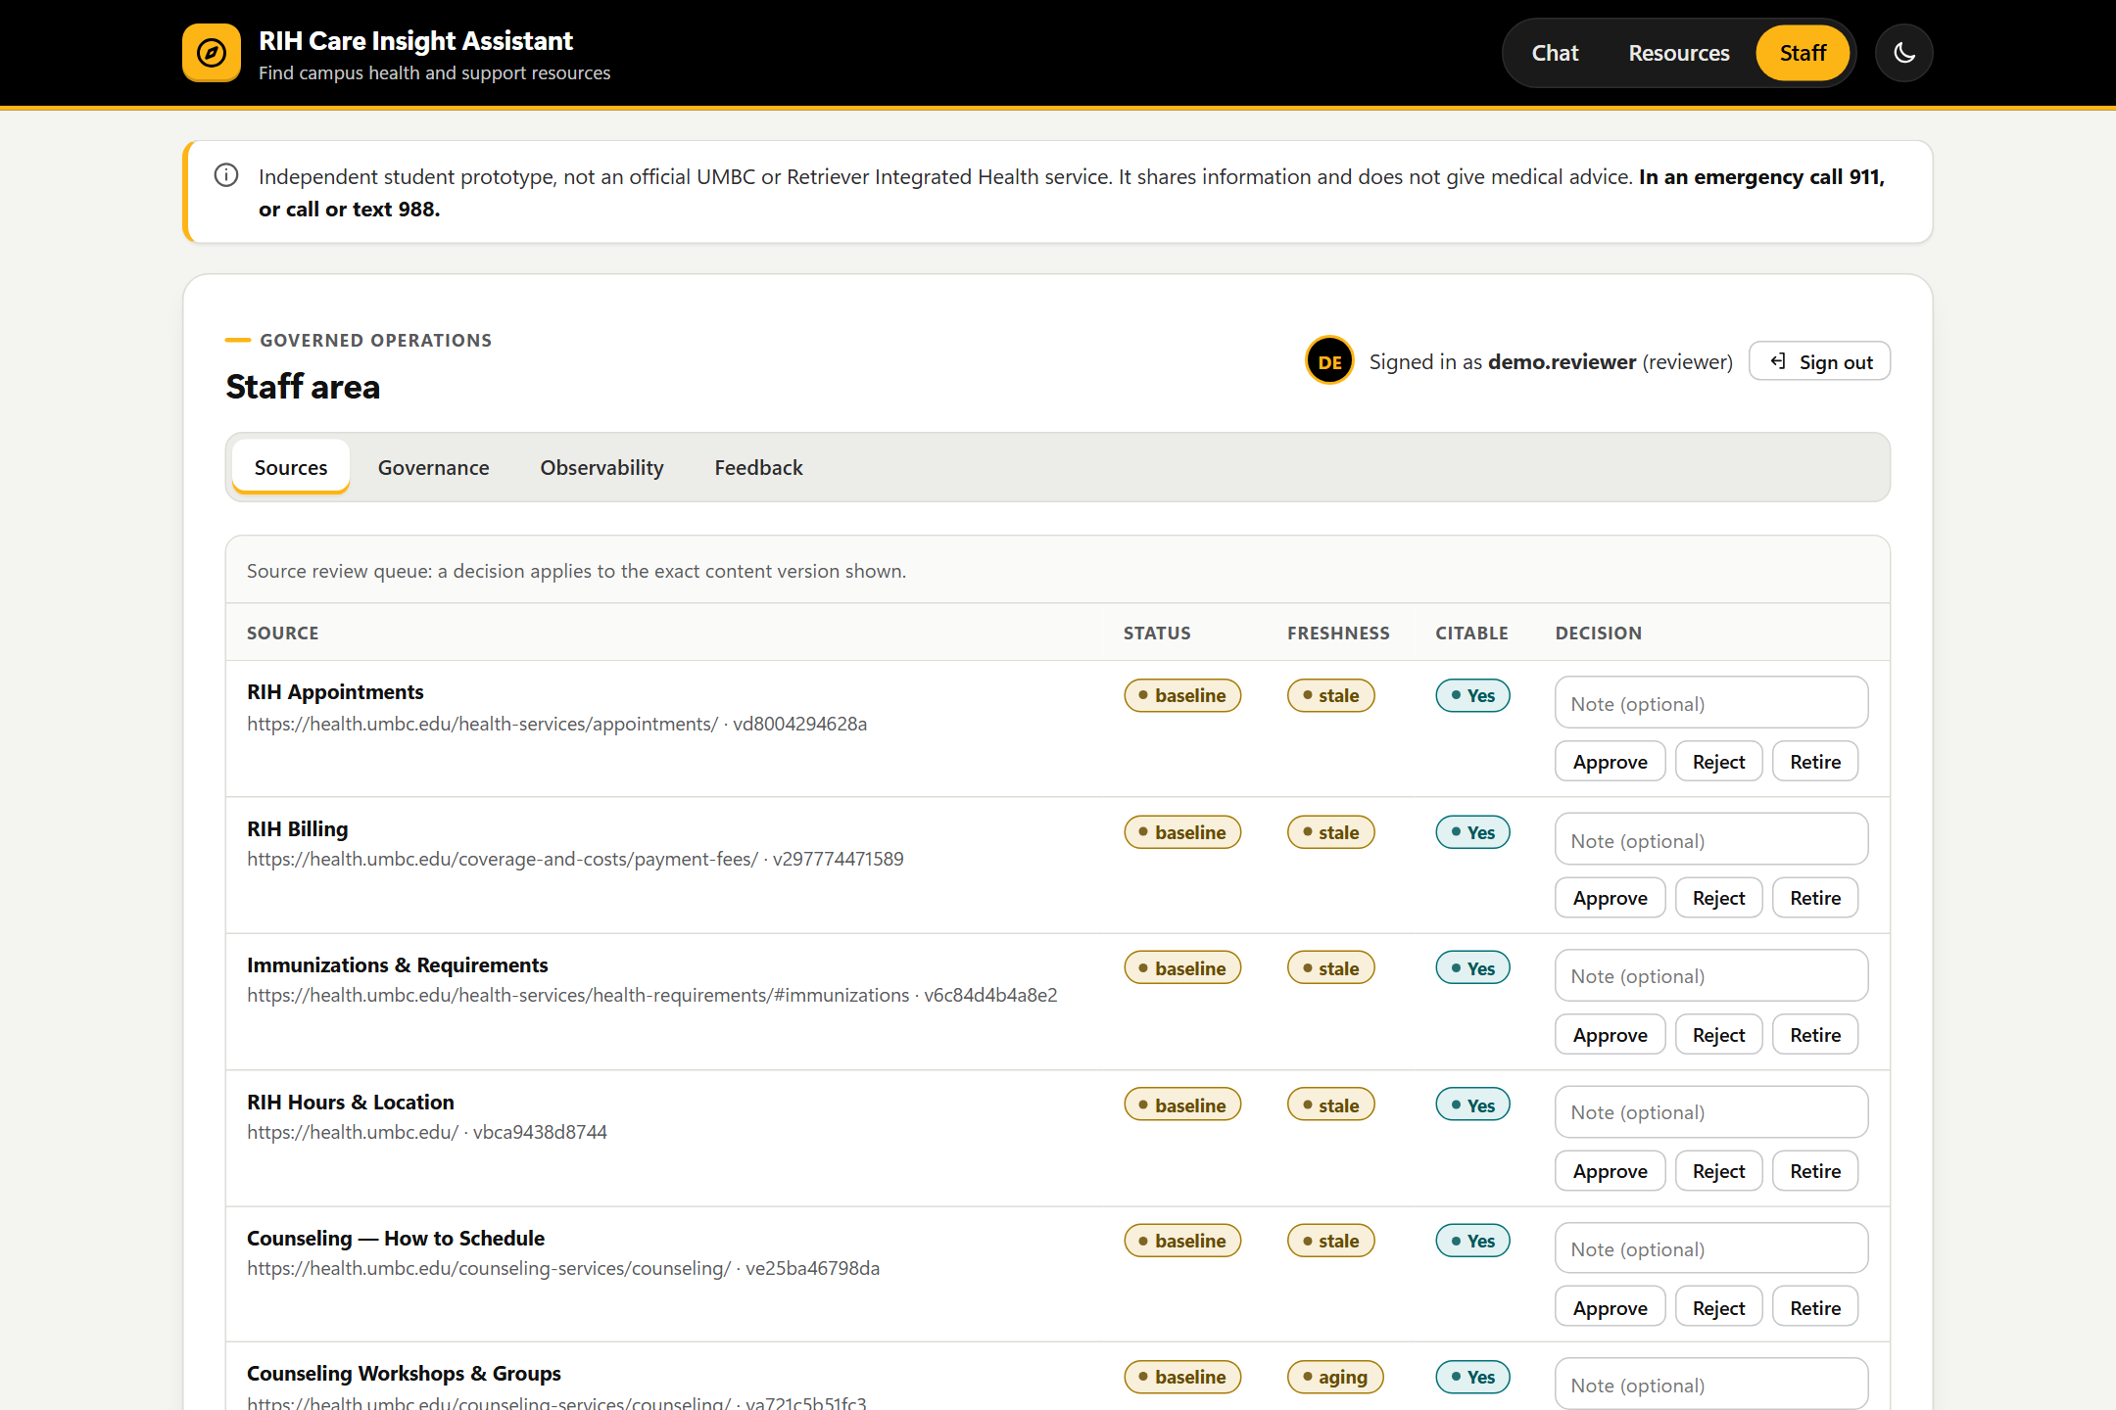Retire the RIH Billing source

(1815, 898)
